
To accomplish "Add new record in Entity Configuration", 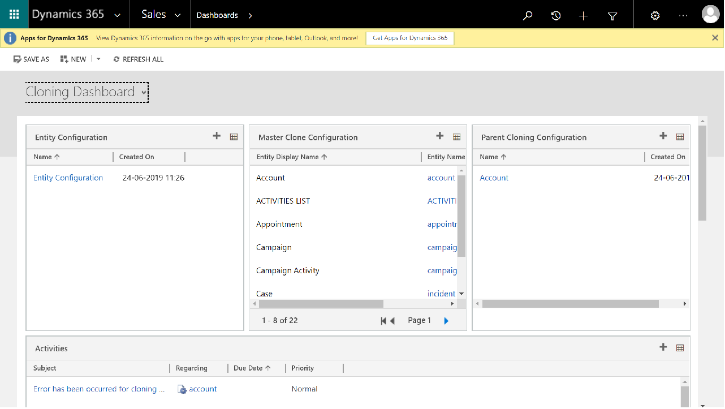I will coord(217,136).
